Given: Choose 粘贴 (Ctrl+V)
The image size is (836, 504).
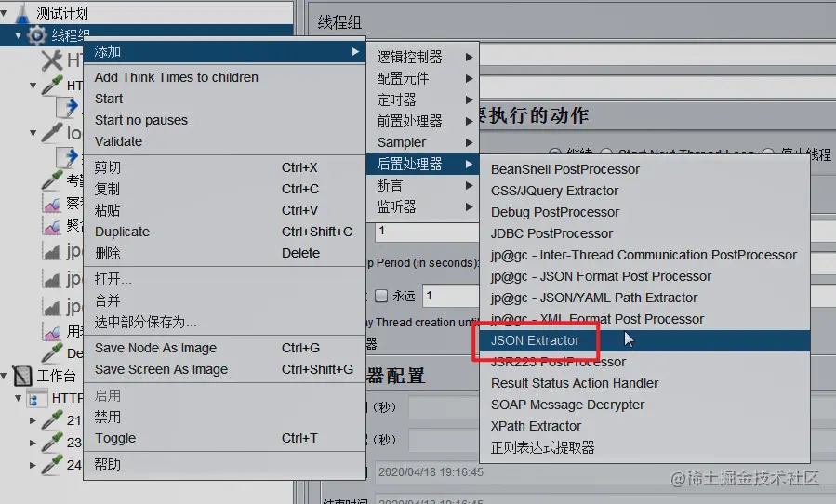Looking at the screenshot, I should pyautogui.click(x=224, y=210).
